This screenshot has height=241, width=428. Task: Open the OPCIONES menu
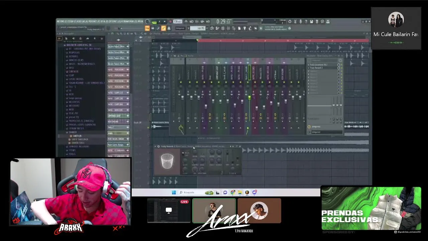point(115,21)
